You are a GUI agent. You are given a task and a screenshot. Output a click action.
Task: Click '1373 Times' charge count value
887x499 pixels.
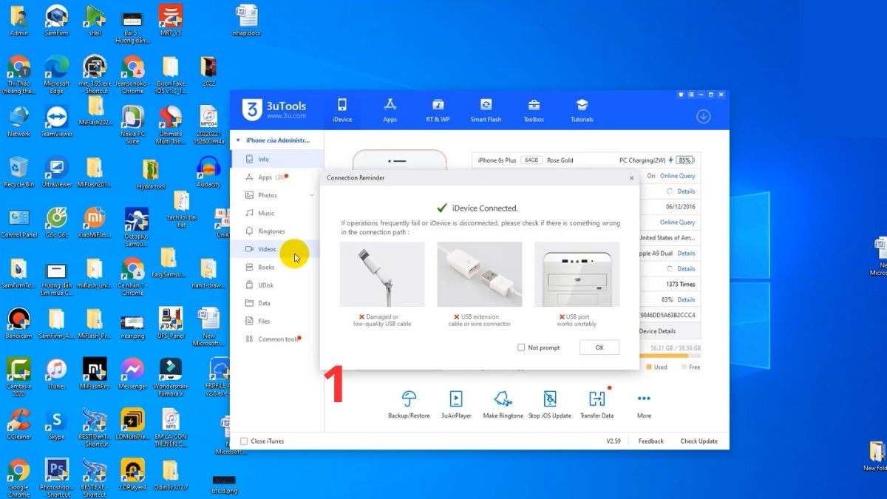(x=681, y=284)
